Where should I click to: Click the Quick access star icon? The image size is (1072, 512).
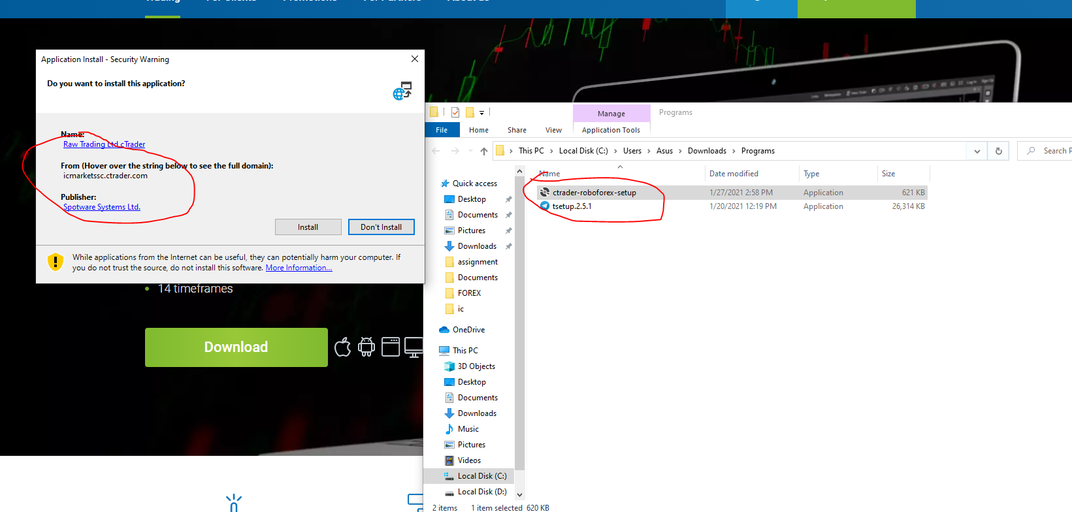[445, 184]
